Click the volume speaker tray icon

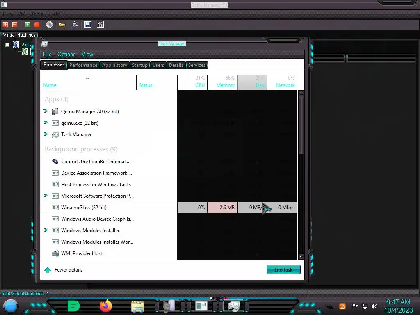[x=374, y=306]
